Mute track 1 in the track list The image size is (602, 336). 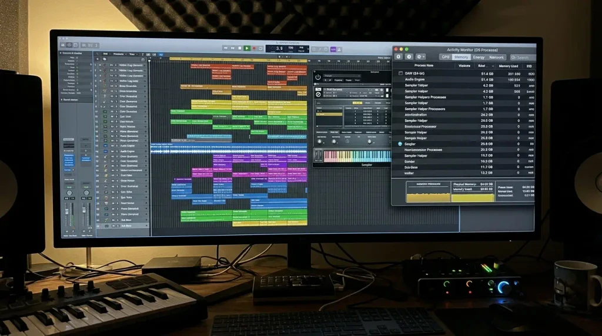pyautogui.click(x=112, y=65)
